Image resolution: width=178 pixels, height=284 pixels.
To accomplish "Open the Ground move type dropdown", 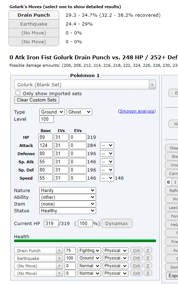I will (x=89, y=258).
